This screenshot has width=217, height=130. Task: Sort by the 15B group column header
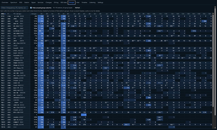pyautogui.click(x=210, y=14)
